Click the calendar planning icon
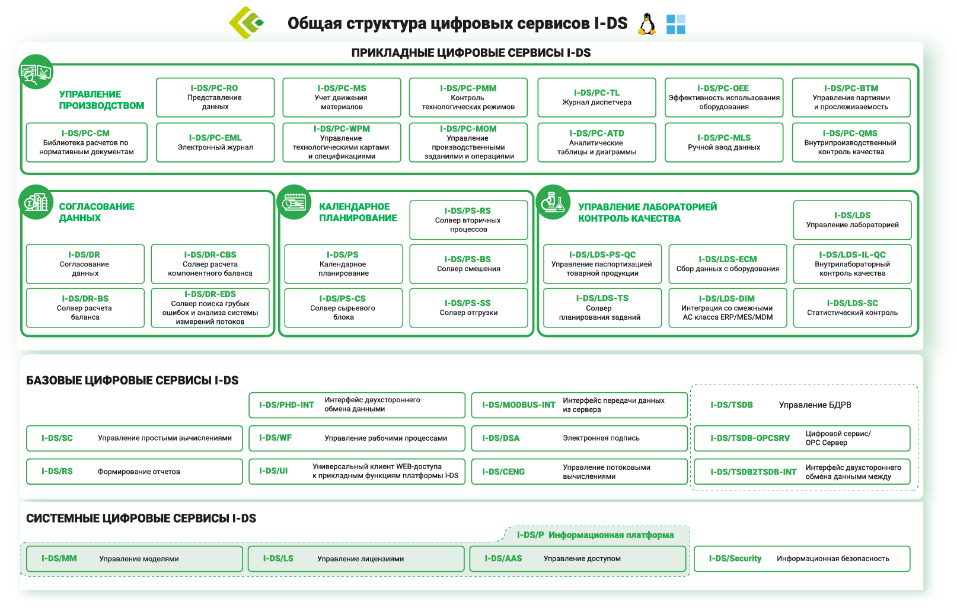957x614 pixels. pyautogui.click(x=295, y=202)
